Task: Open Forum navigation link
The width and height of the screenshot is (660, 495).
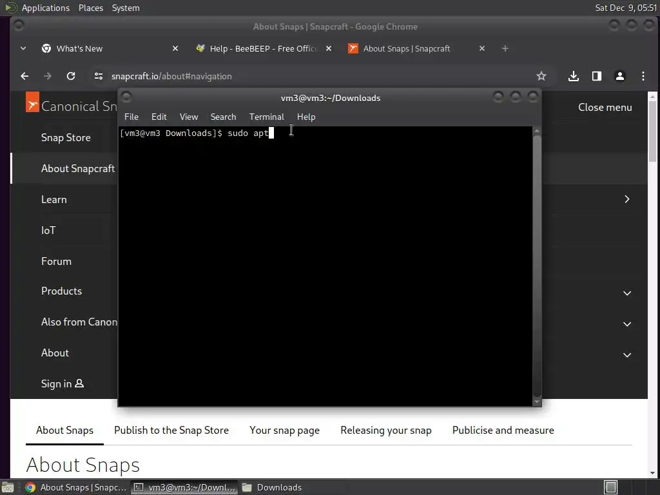Action: 57,262
